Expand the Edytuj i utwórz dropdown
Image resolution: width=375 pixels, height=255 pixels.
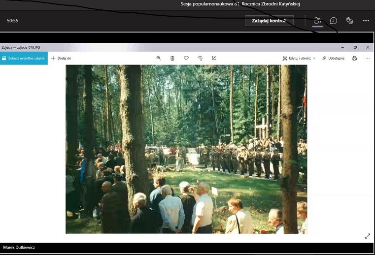pyautogui.click(x=299, y=58)
